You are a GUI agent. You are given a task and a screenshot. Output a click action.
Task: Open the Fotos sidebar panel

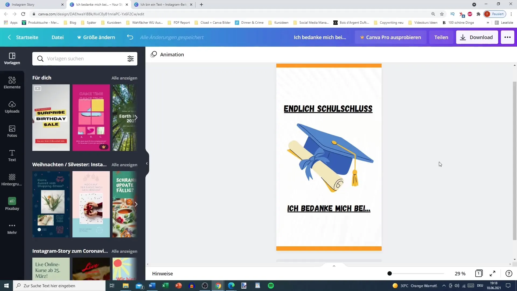click(12, 131)
